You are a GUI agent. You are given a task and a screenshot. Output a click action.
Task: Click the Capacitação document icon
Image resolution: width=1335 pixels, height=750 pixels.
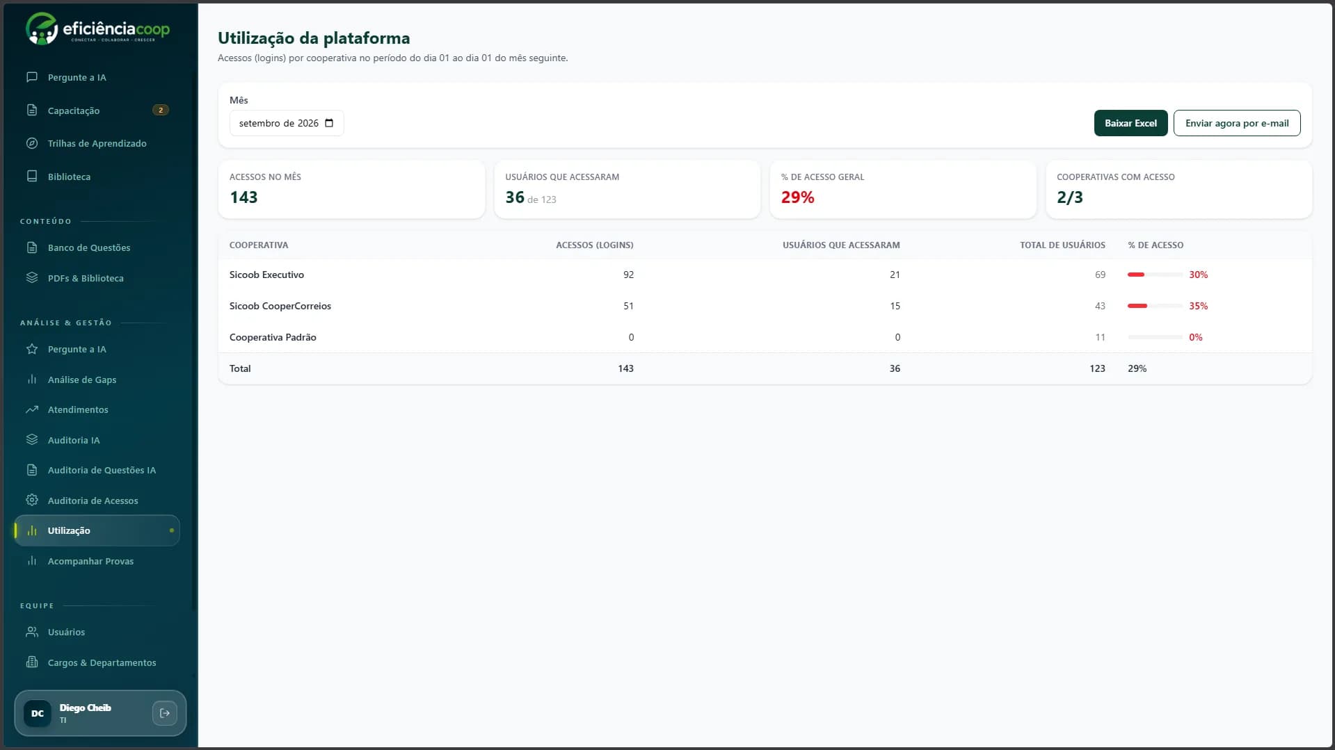32,111
